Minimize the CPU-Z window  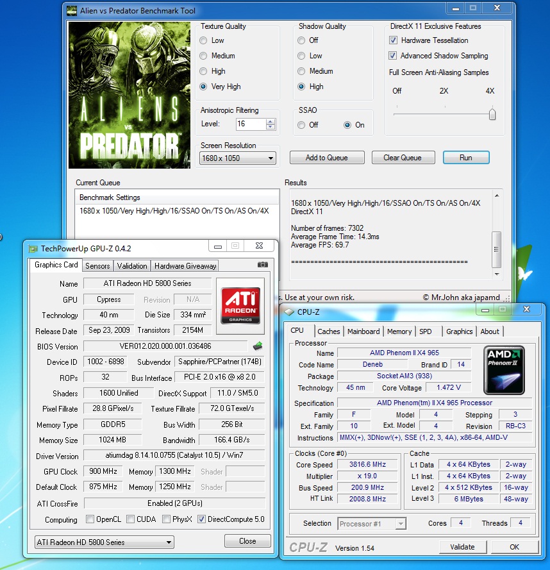click(x=485, y=310)
